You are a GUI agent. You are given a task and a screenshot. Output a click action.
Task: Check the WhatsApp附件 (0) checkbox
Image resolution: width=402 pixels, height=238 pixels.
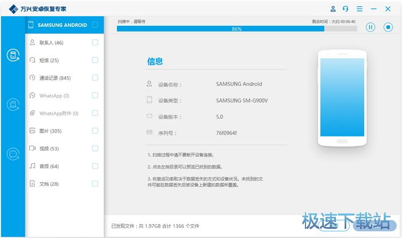tap(95, 113)
